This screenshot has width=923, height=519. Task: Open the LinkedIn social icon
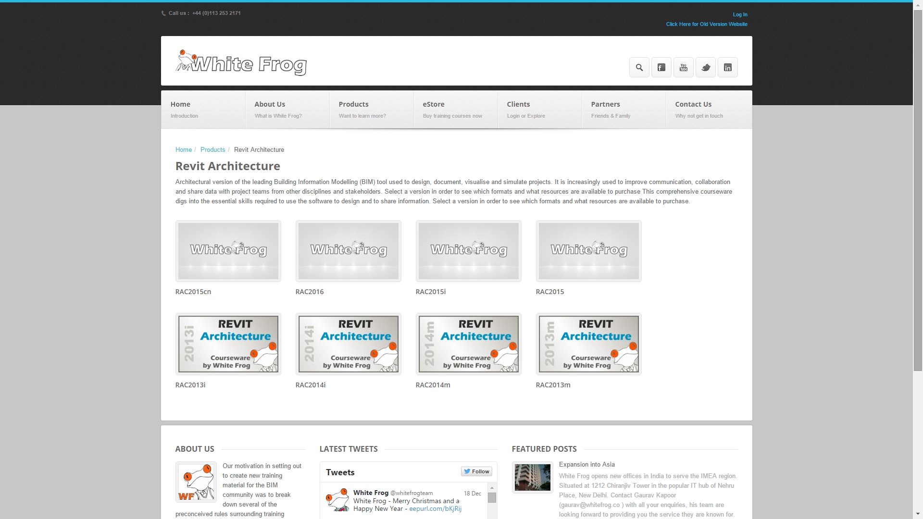pos(727,67)
